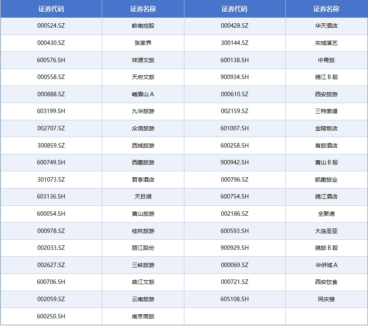
Task: Click the 南京商旅 cell
Action: point(143,316)
